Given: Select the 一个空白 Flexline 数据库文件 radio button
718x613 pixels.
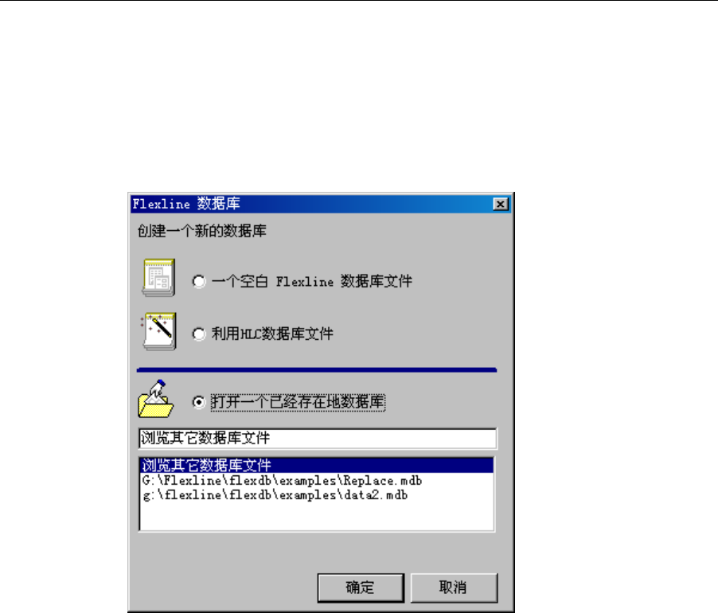Looking at the screenshot, I should [199, 281].
